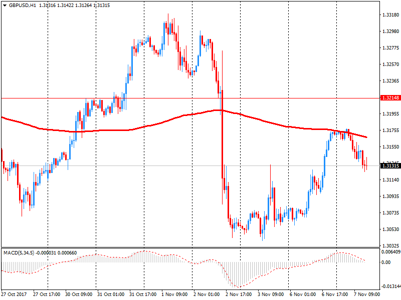The height and width of the screenshot is (300, 401).
Task: Click the 2 Nov 17:00 time label
Action: click(x=239, y=294)
